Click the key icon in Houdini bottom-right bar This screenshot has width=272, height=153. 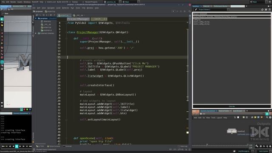[x=257, y=146]
